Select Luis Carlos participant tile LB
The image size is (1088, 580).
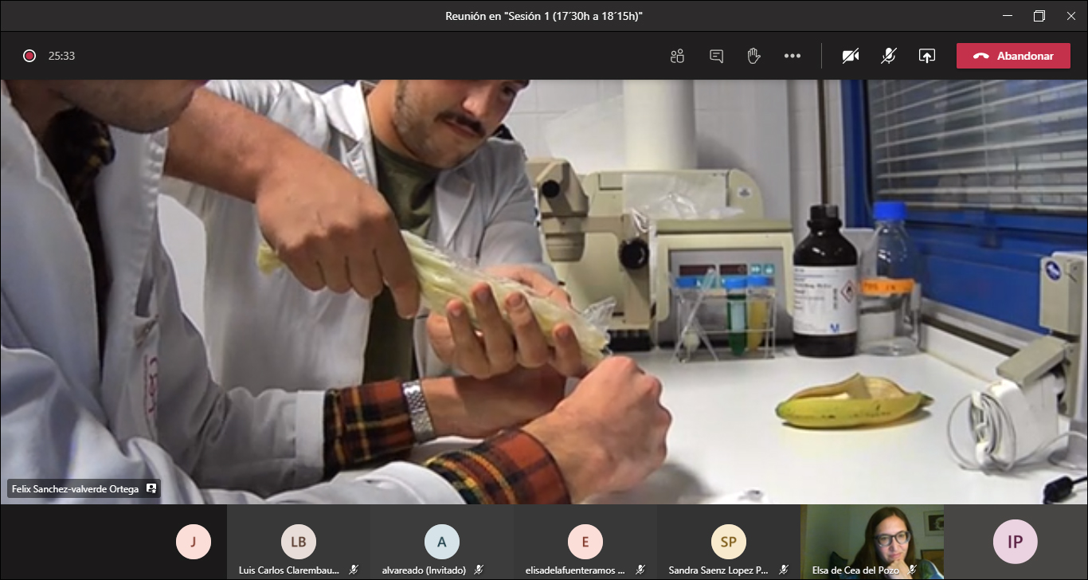(x=299, y=543)
